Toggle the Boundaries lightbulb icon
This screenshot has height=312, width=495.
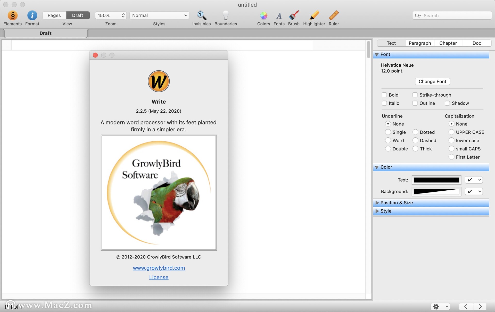(226, 15)
